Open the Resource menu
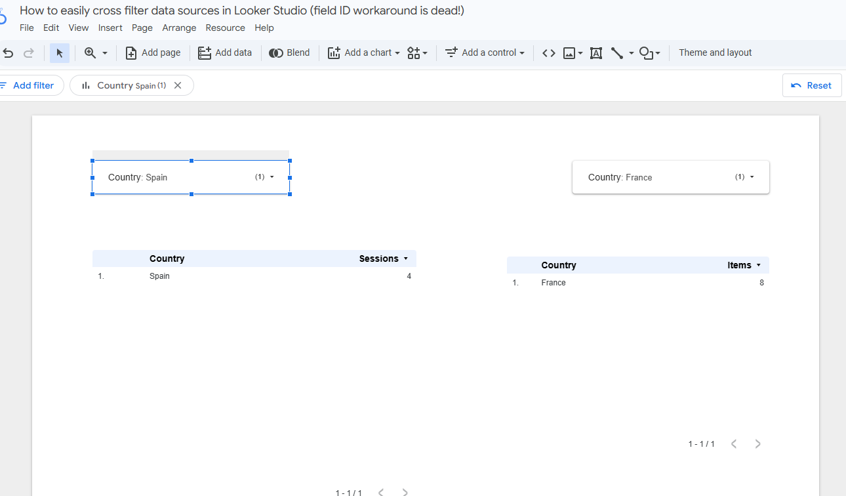Image resolution: width=846 pixels, height=496 pixels. (225, 28)
